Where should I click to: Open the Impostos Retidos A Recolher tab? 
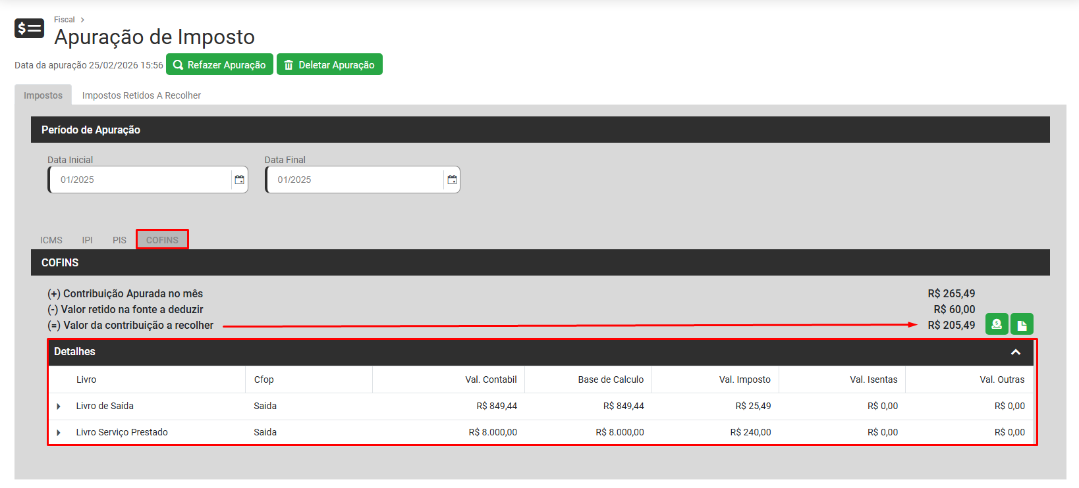tap(141, 95)
